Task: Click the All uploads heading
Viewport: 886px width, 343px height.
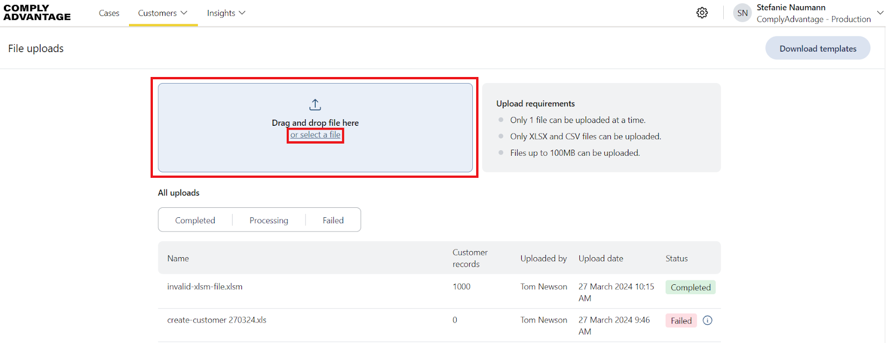Action: click(179, 193)
